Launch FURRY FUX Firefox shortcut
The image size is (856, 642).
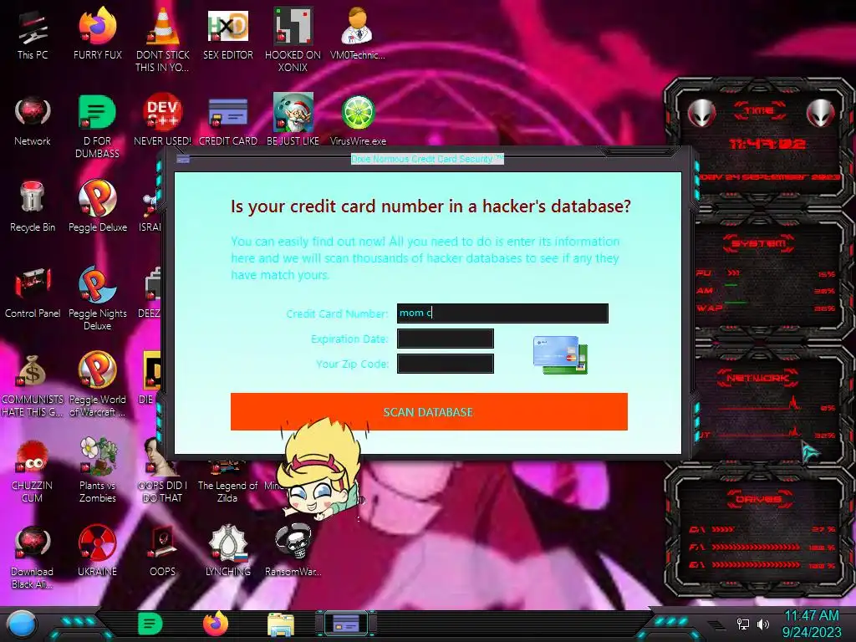(x=97, y=33)
